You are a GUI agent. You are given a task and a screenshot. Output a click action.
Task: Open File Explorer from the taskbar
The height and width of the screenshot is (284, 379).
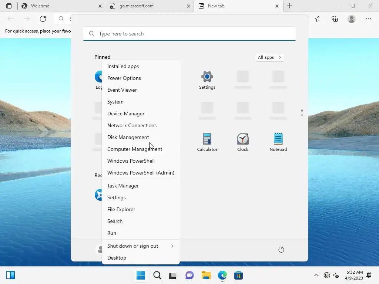pyautogui.click(x=206, y=275)
